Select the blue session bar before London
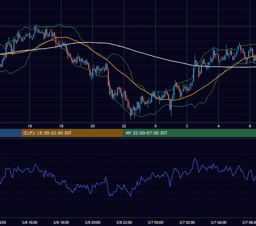This screenshot has width=256, height=226. (x=11, y=133)
